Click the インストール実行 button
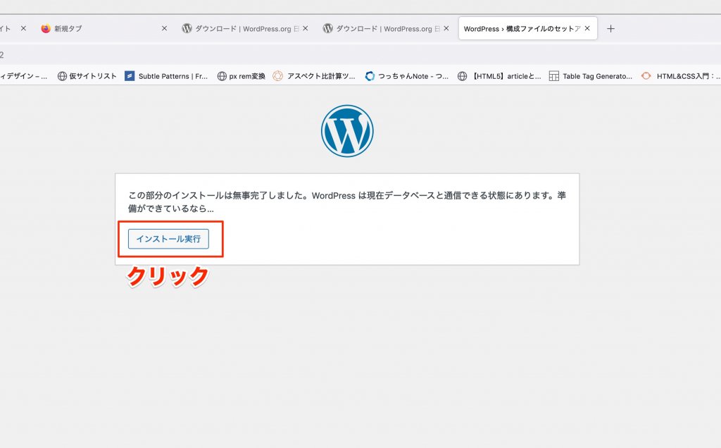The image size is (721, 448). coord(168,239)
